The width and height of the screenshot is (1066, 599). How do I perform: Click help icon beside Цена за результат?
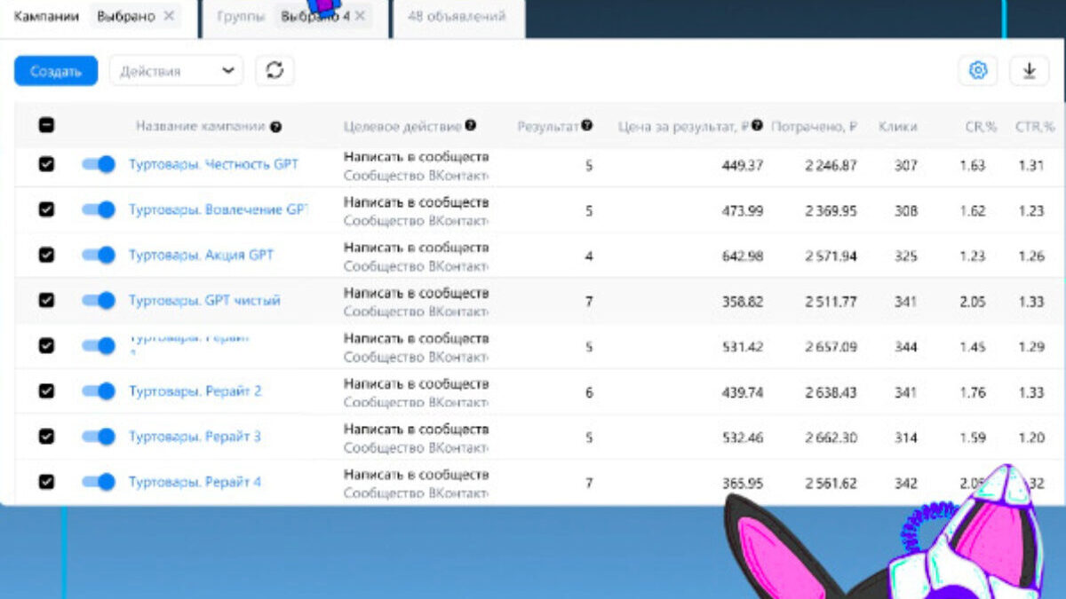(x=757, y=126)
